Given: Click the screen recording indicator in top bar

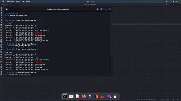Looking at the screenshot, I should [167, 1].
